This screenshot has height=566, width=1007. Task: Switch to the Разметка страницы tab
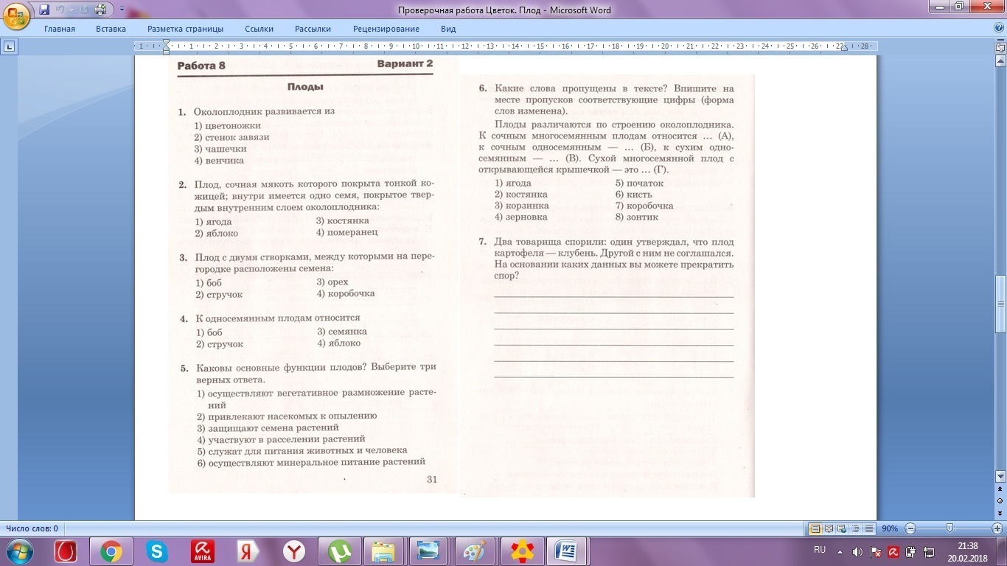185,29
